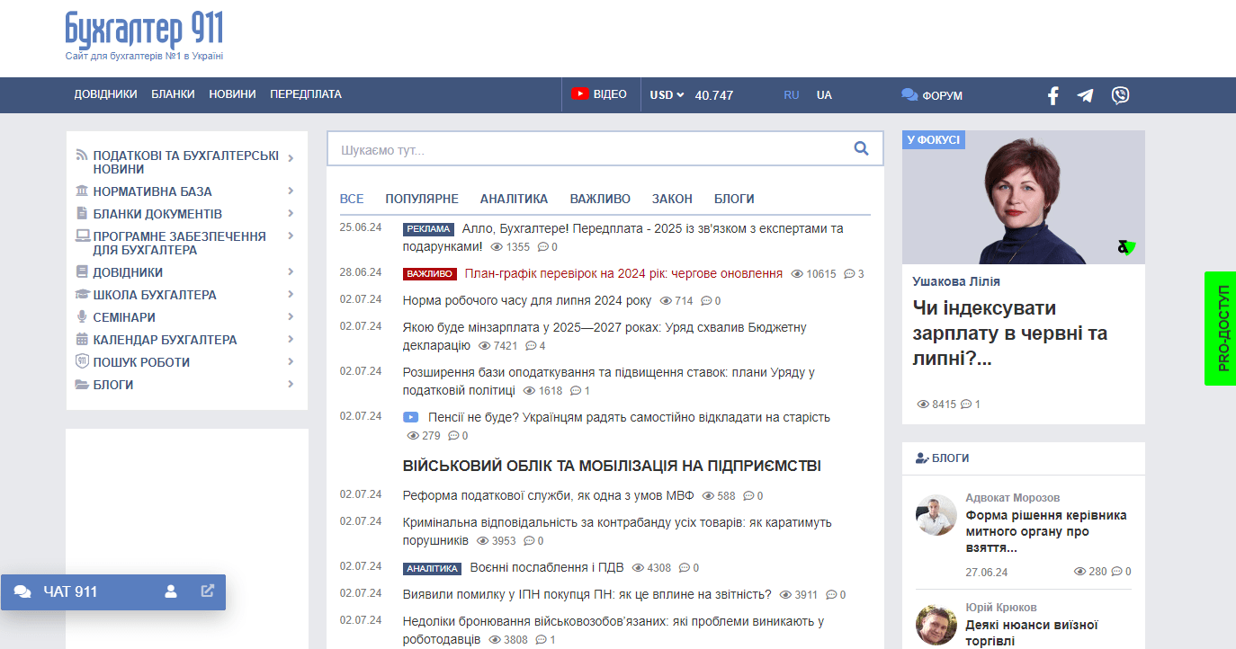This screenshot has height=649, width=1236.
Task: Click the 911 shield icon beside Пошук роботи
Action: (x=82, y=361)
